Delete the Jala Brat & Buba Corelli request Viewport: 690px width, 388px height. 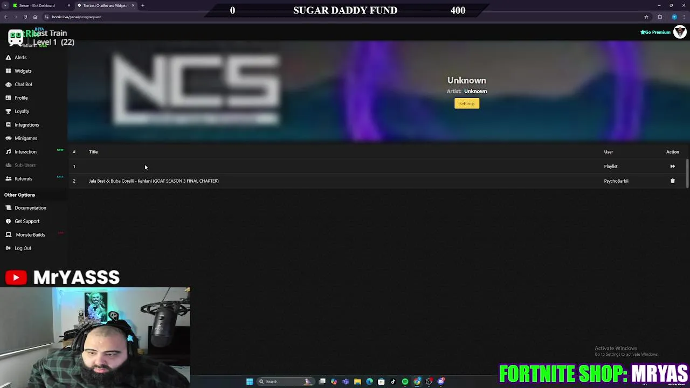672,181
